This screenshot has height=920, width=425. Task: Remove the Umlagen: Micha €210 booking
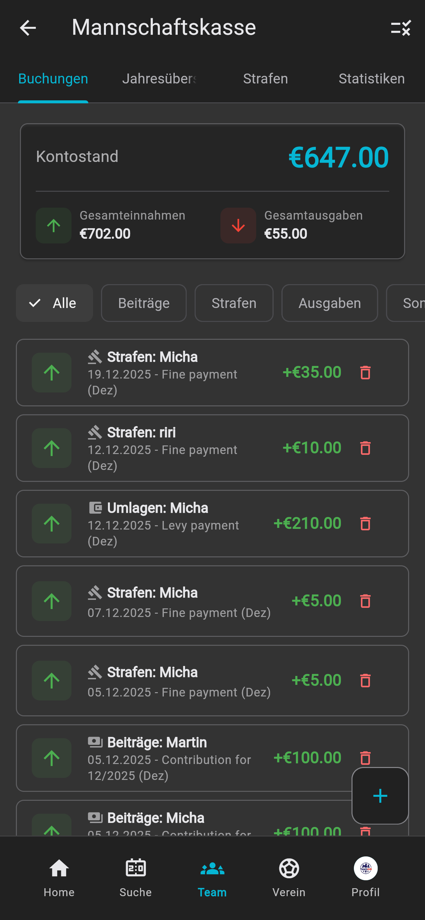click(365, 524)
